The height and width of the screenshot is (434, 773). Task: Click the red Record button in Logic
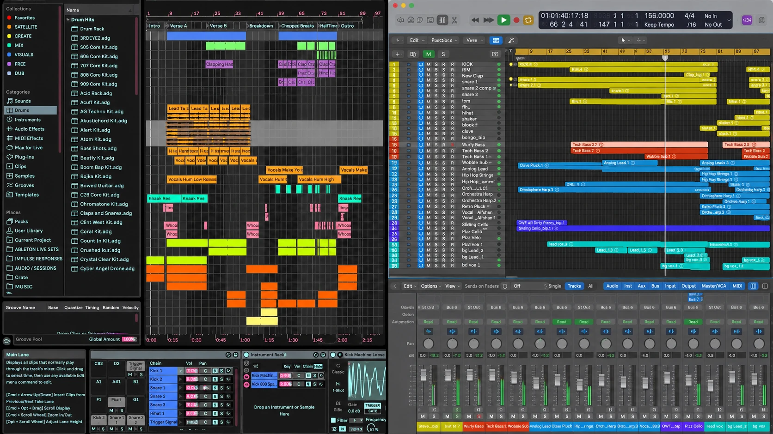516,20
